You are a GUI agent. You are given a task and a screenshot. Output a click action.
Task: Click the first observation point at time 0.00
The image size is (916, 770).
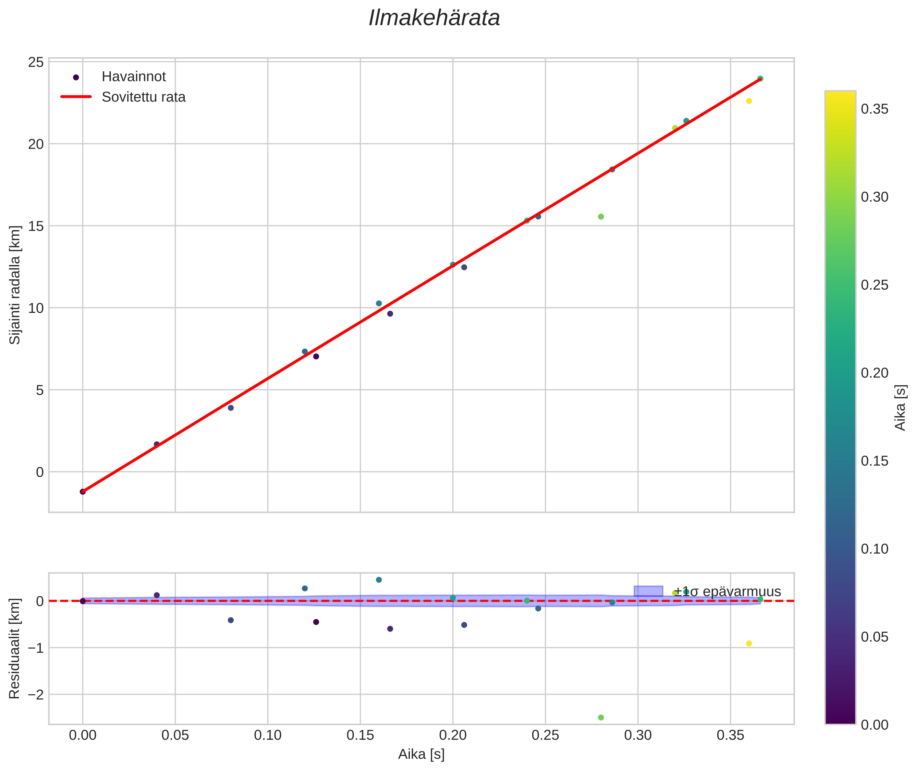[x=83, y=492]
